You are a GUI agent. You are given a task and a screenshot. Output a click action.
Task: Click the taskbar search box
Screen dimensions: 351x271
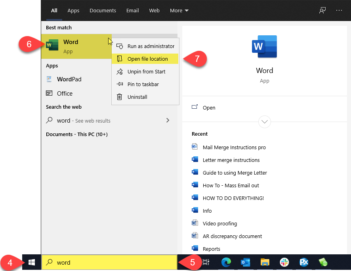click(x=109, y=262)
